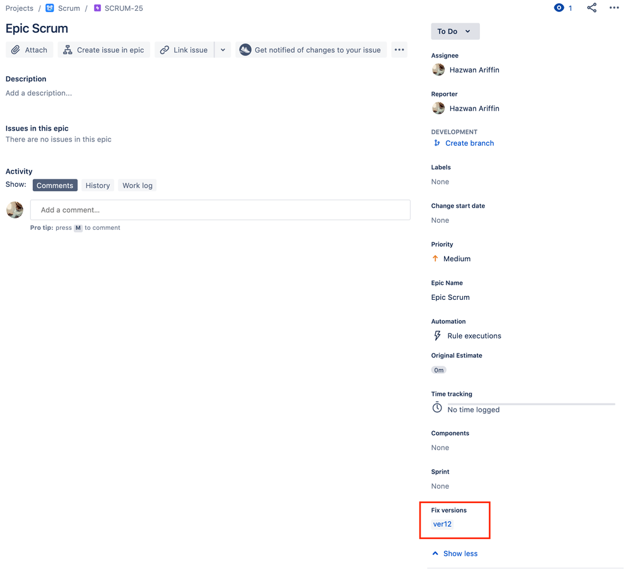
Task: Open fix version ver12
Action: pyautogui.click(x=442, y=523)
